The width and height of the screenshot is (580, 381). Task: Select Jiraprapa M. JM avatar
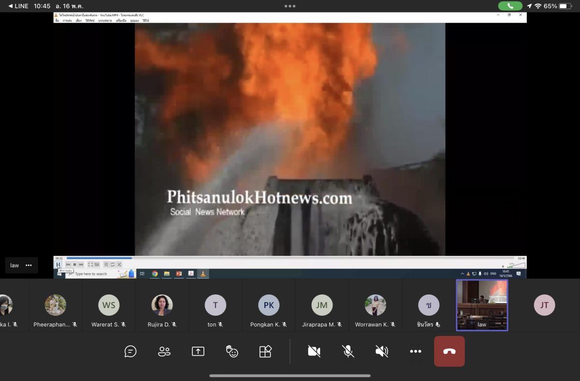(322, 305)
